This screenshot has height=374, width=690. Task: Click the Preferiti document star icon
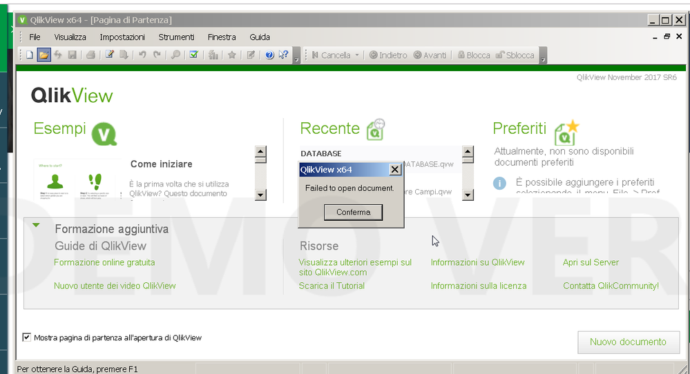pyautogui.click(x=567, y=132)
